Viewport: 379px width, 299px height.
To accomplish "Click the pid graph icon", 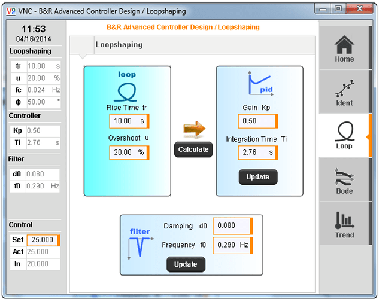I will [x=260, y=83].
